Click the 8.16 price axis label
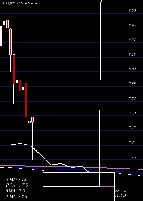The width and height of the screenshot is (143, 201). coord(132,55)
